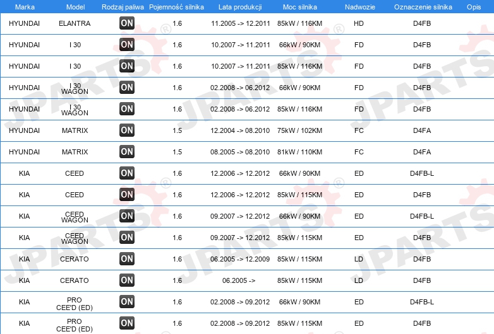The width and height of the screenshot is (494, 334).
Task: Click the 81kW / 110KM power cell
Action: point(299,152)
